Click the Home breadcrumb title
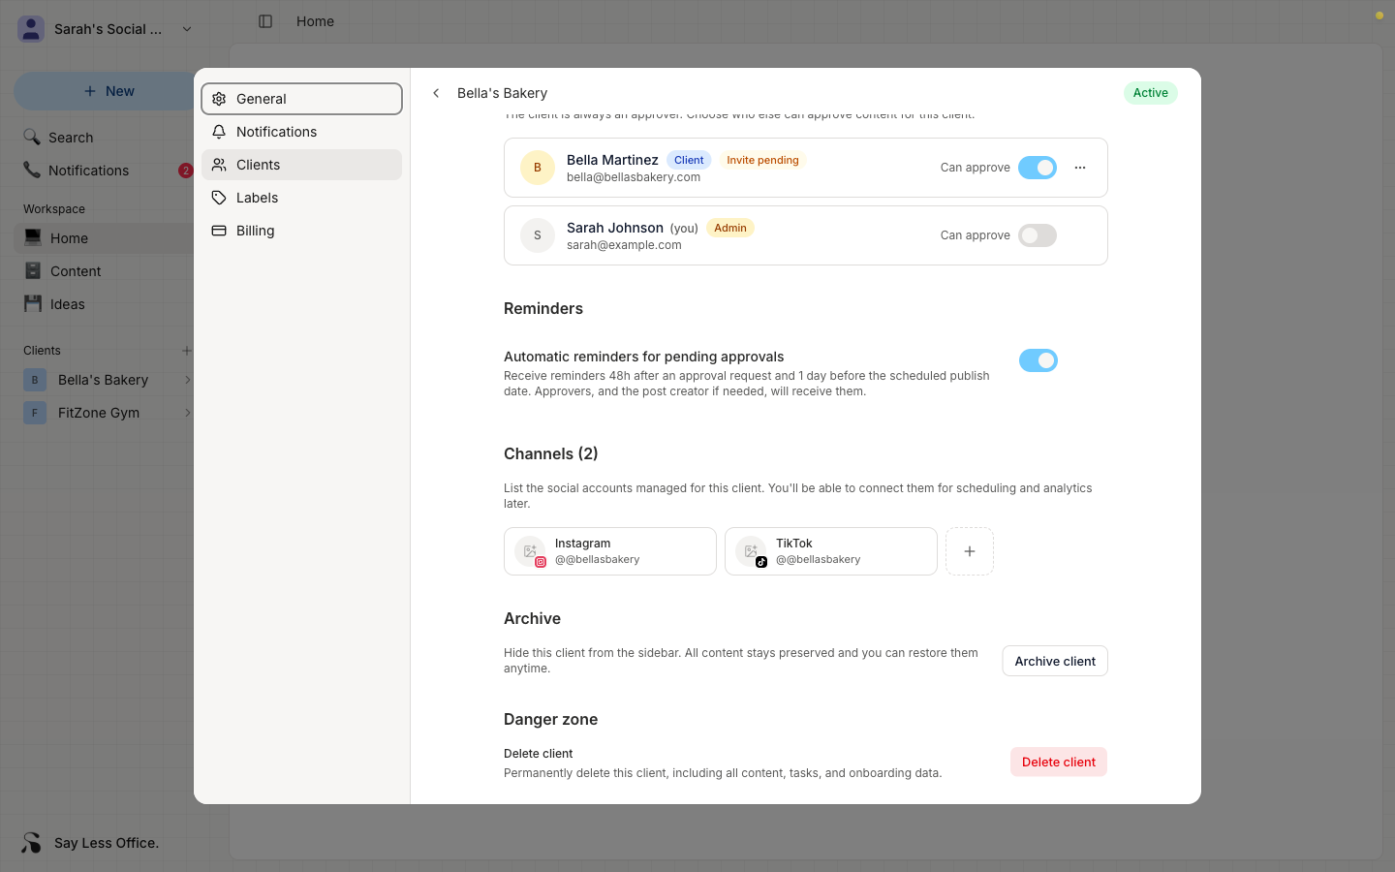 315,21
